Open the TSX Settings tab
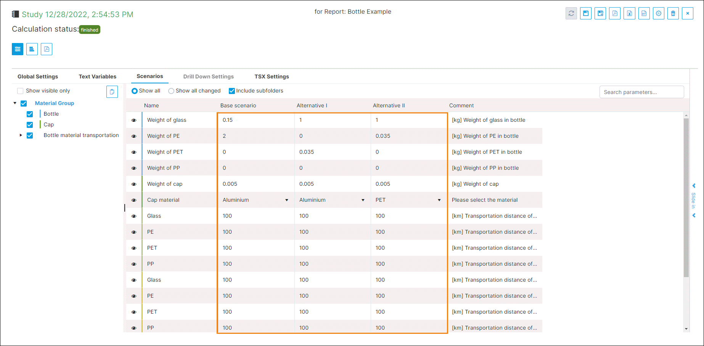704x346 pixels. tap(272, 77)
